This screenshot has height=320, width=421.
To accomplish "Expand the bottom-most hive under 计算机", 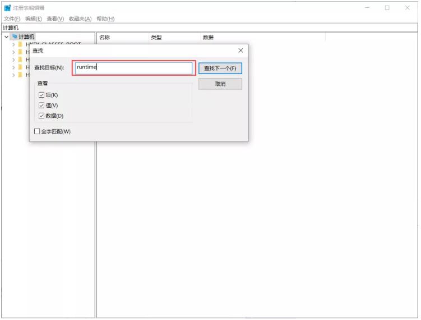I will point(13,75).
